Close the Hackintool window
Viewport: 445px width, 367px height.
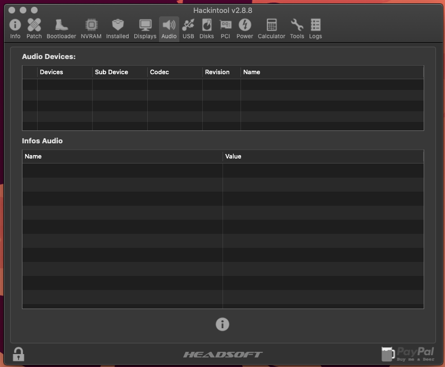[x=12, y=10]
